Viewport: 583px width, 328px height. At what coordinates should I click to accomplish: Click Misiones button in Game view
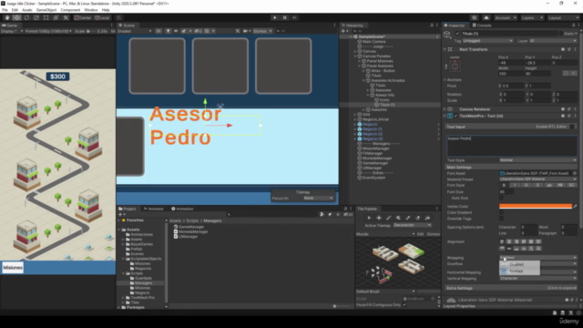click(x=13, y=267)
